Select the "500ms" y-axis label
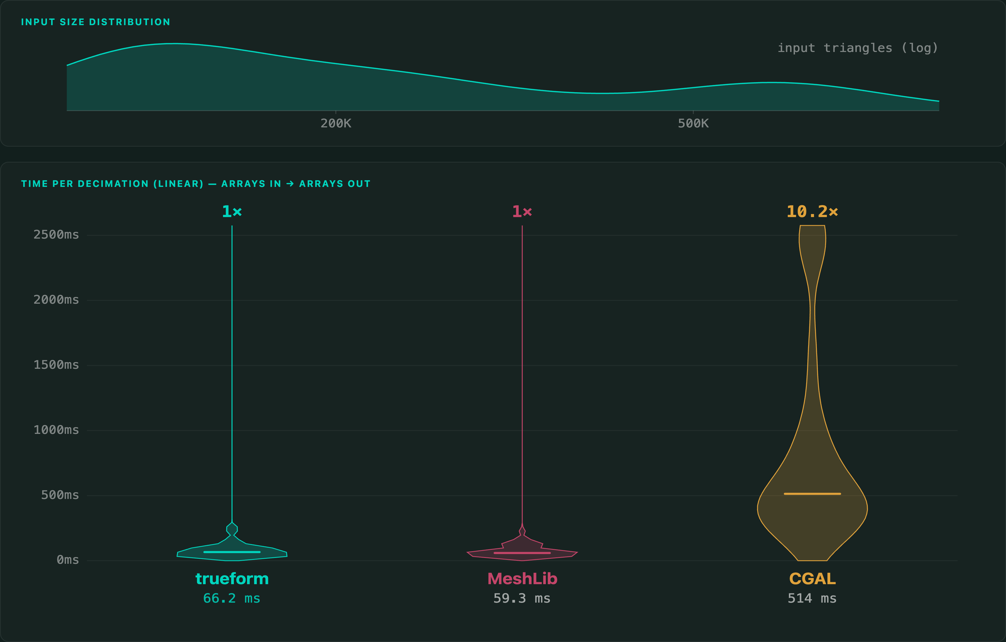 click(60, 495)
